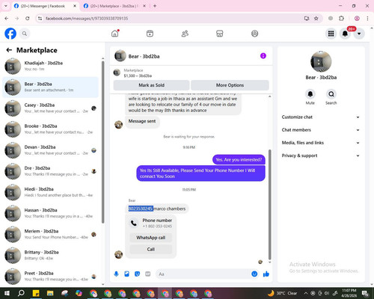This screenshot has width=374, height=299.
Task: Open a new browser tab
Action: [155, 6]
